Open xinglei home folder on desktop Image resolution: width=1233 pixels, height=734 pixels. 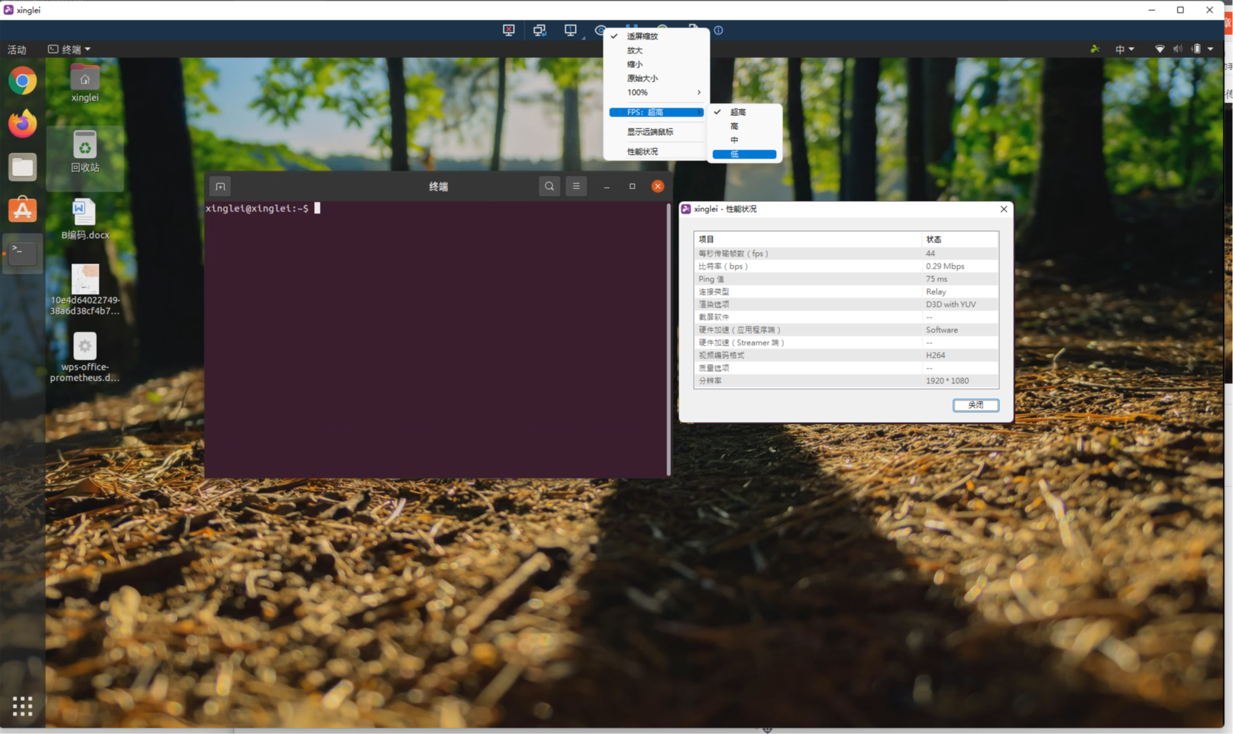click(x=85, y=83)
